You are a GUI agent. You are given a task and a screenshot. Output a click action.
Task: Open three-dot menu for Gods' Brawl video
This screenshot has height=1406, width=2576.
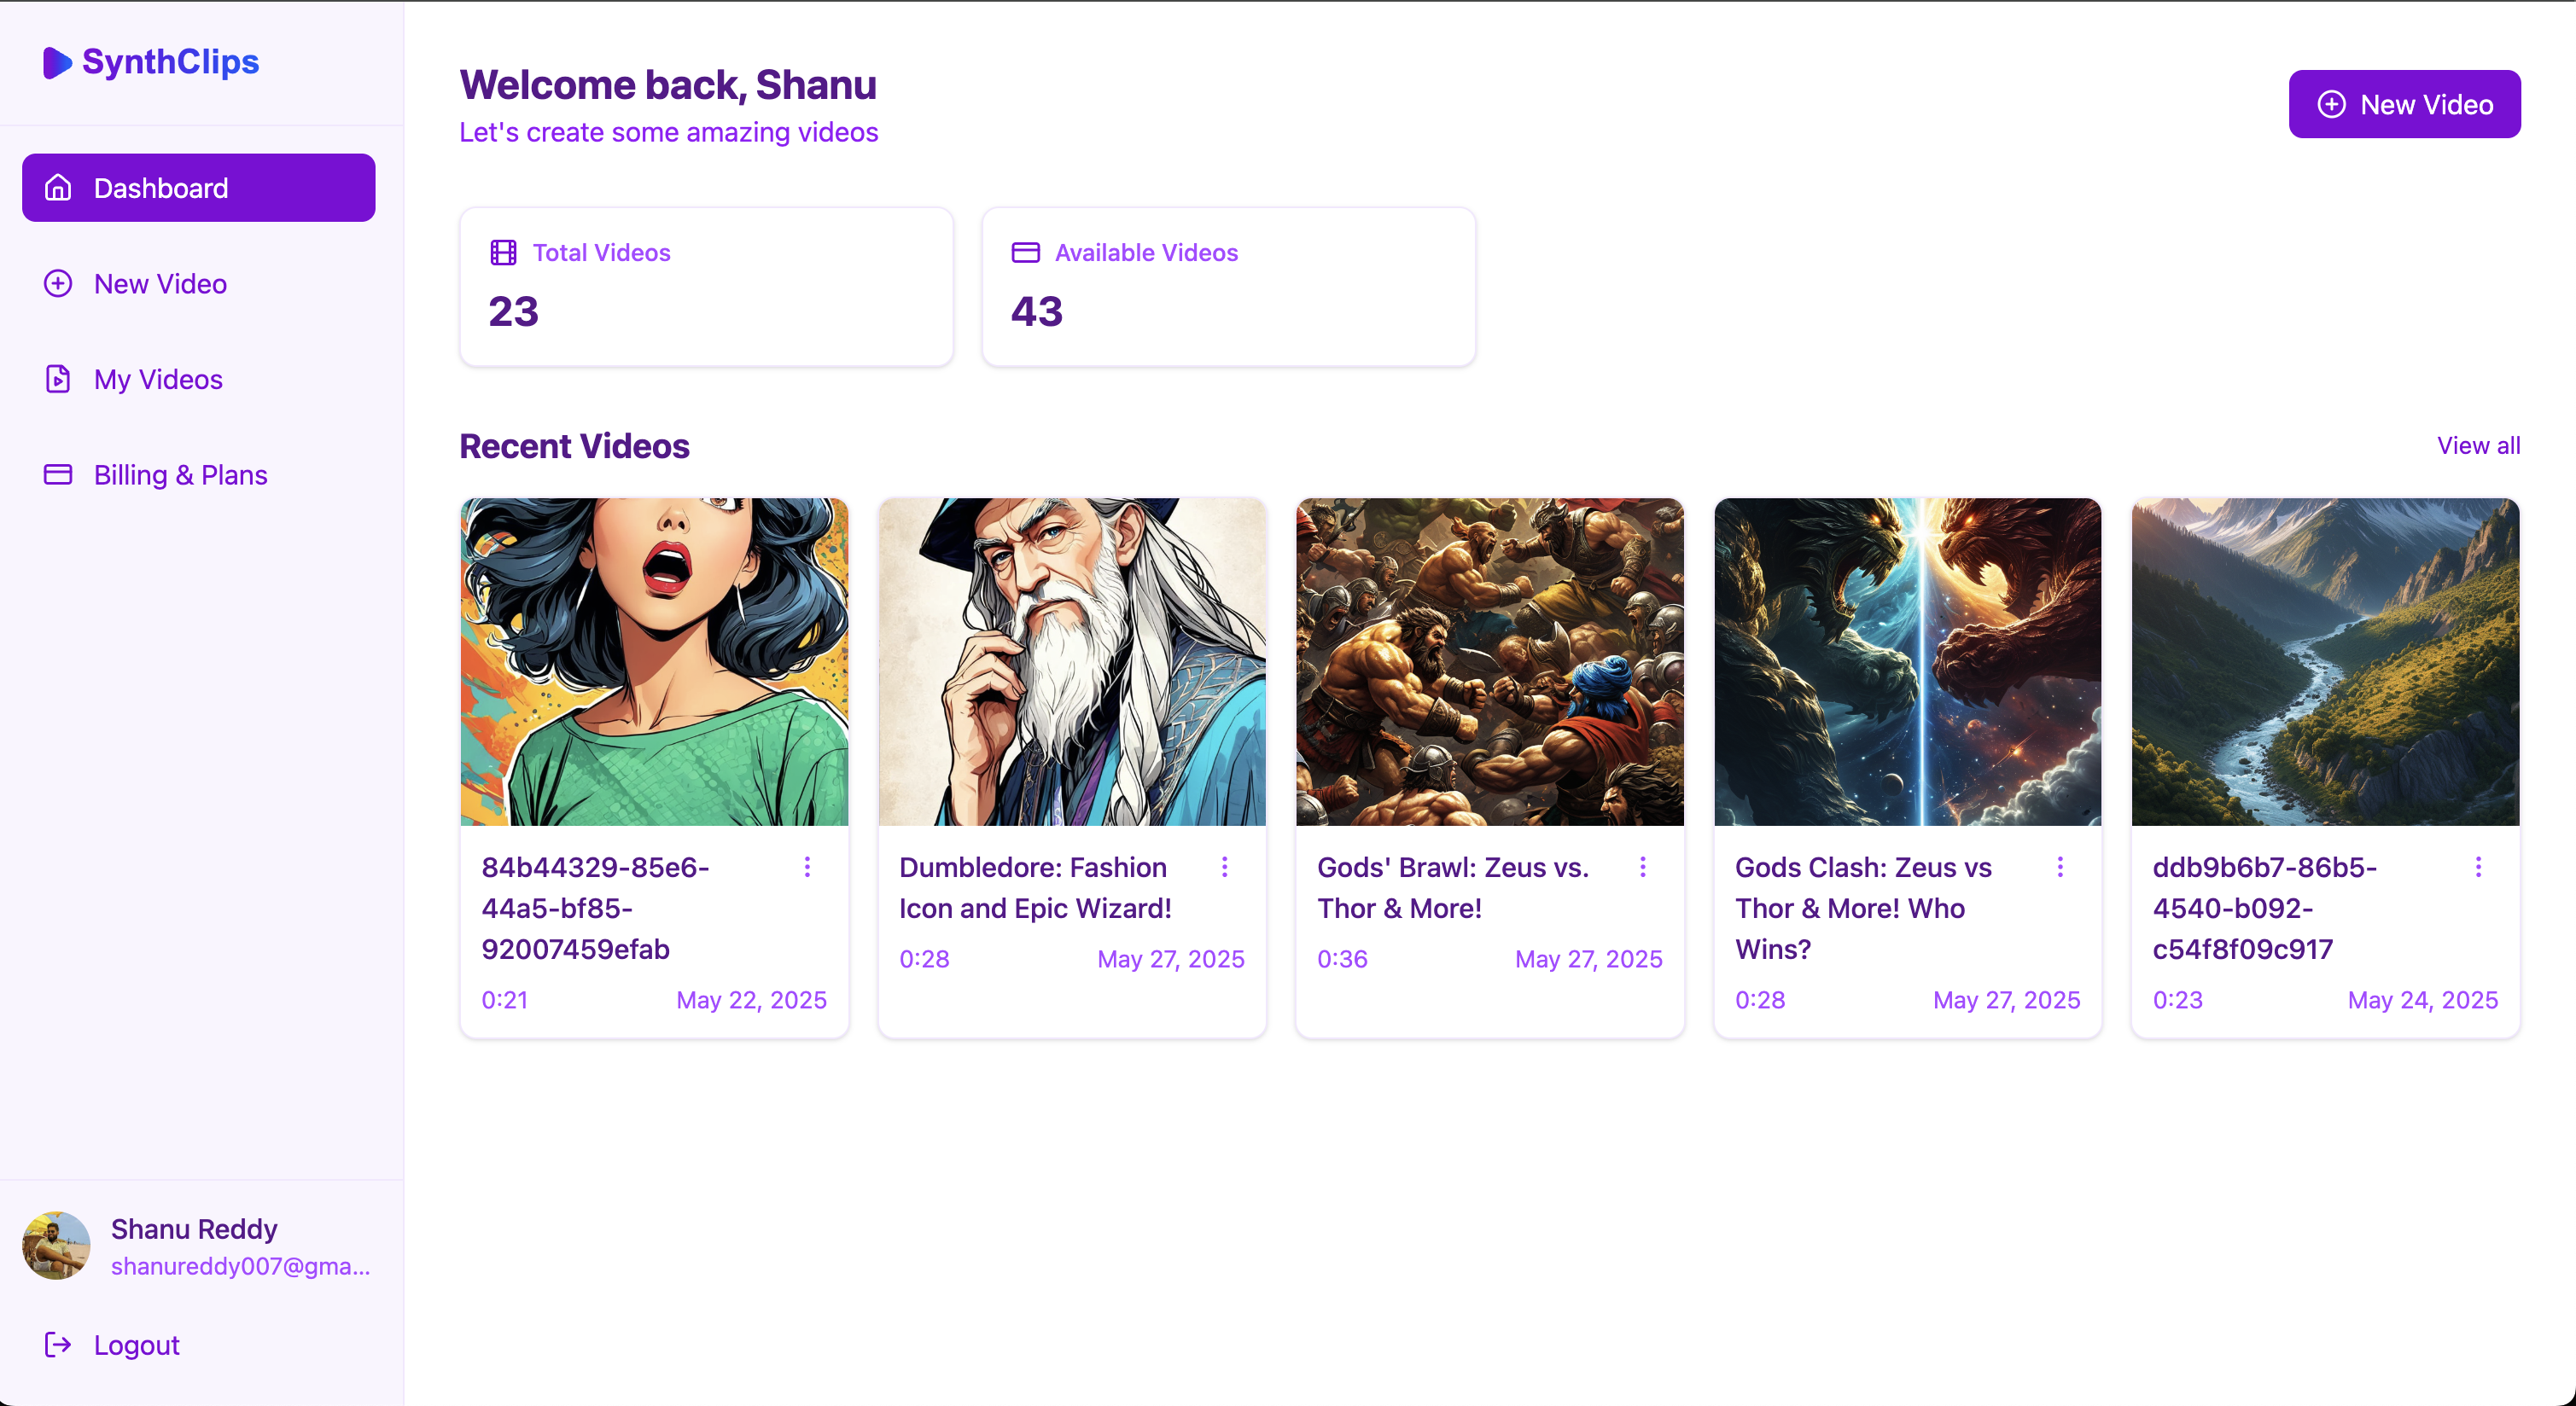pos(1642,868)
